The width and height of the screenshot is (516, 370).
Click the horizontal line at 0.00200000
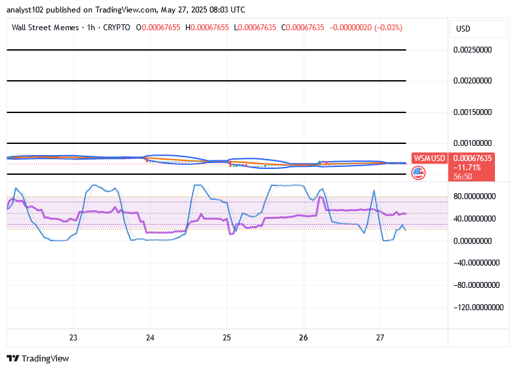[x=206, y=81]
